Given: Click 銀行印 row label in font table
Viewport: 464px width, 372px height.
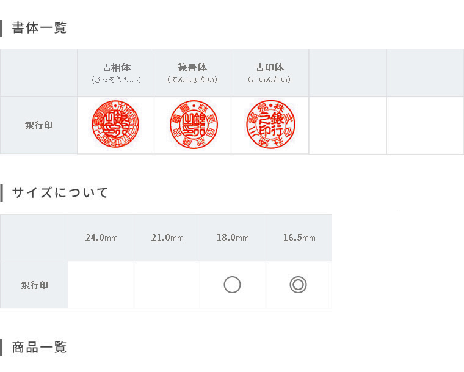Looking at the screenshot, I should (38, 125).
